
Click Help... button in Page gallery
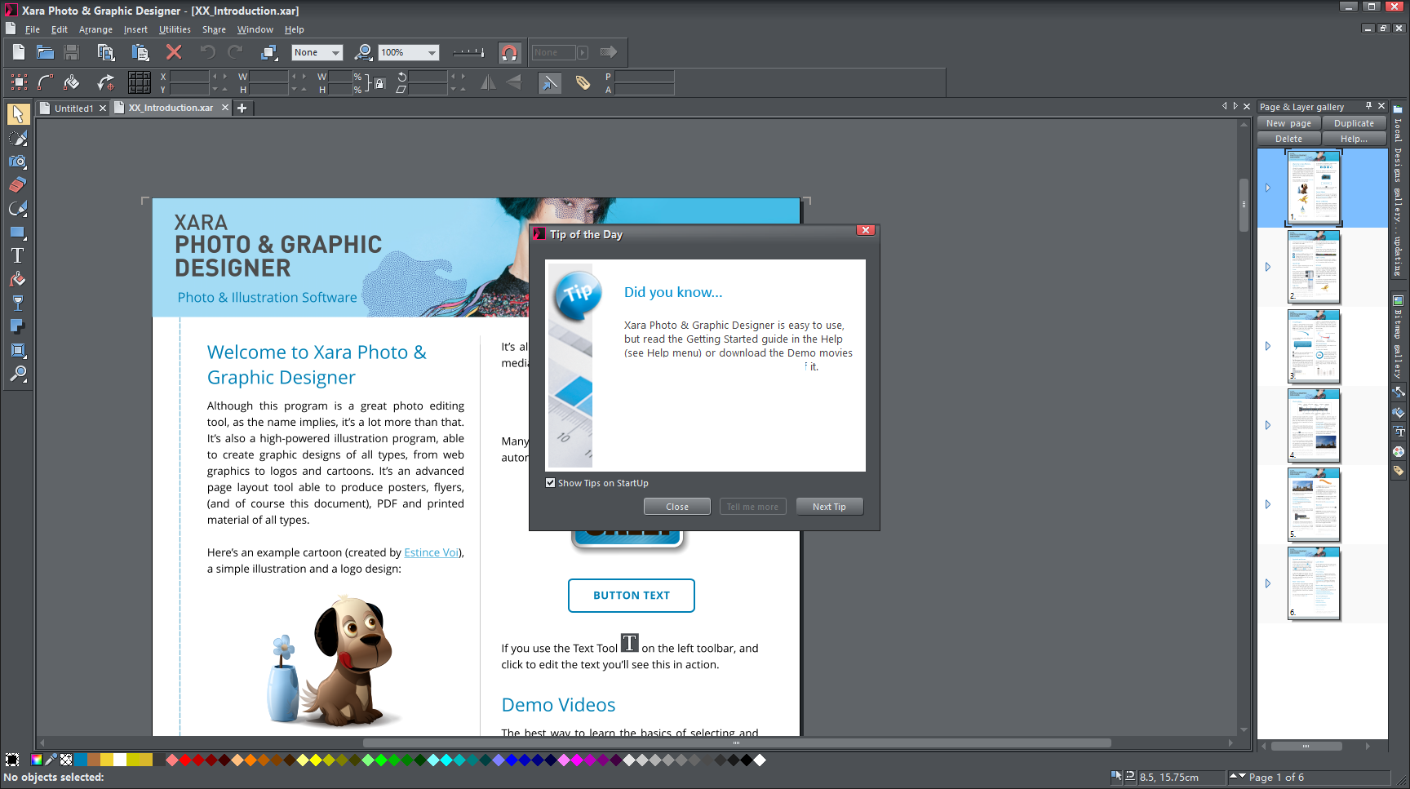[x=1354, y=139]
